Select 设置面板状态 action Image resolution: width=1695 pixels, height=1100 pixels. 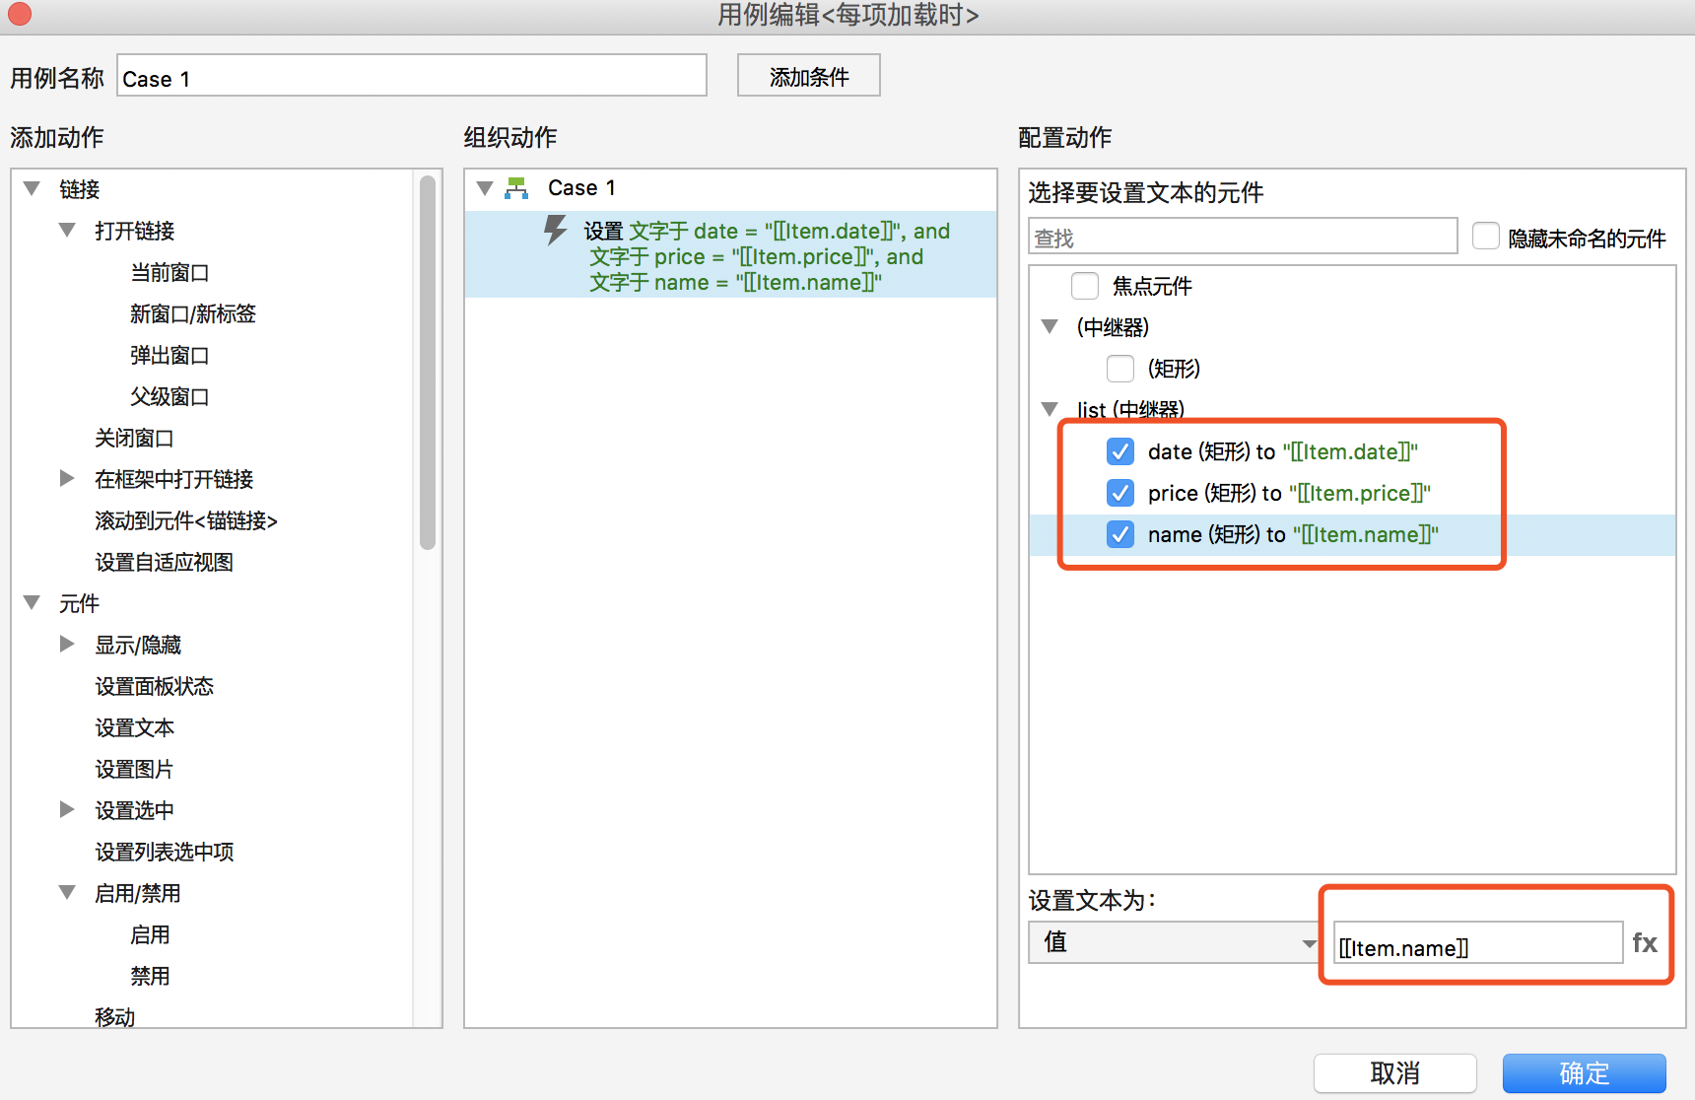[154, 686]
